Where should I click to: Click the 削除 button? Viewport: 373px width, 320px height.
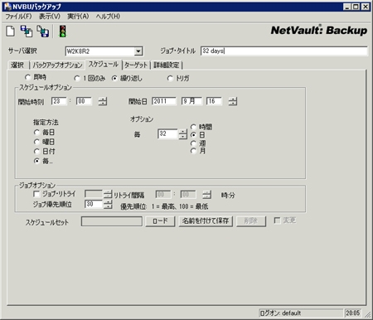tap(251, 221)
